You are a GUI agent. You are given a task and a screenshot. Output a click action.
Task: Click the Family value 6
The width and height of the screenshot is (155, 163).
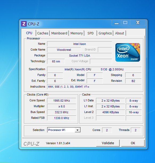[55, 75]
